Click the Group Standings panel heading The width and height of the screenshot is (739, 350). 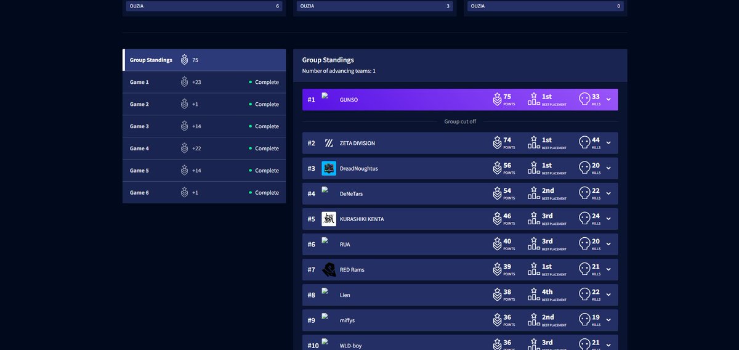(x=328, y=60)
